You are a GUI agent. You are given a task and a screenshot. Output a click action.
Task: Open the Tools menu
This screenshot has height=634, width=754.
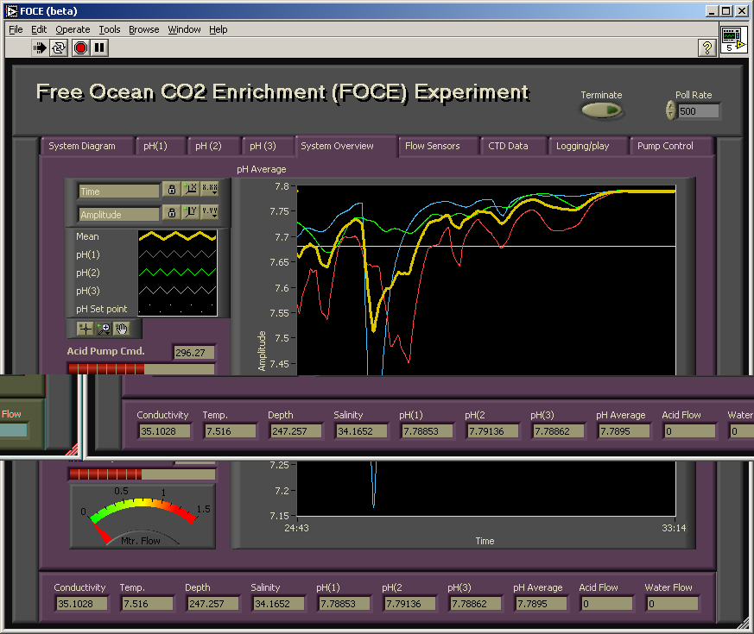110,30
